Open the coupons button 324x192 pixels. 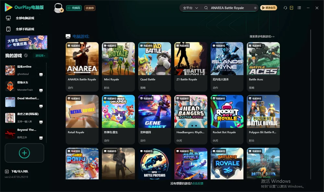coord(90,8)
